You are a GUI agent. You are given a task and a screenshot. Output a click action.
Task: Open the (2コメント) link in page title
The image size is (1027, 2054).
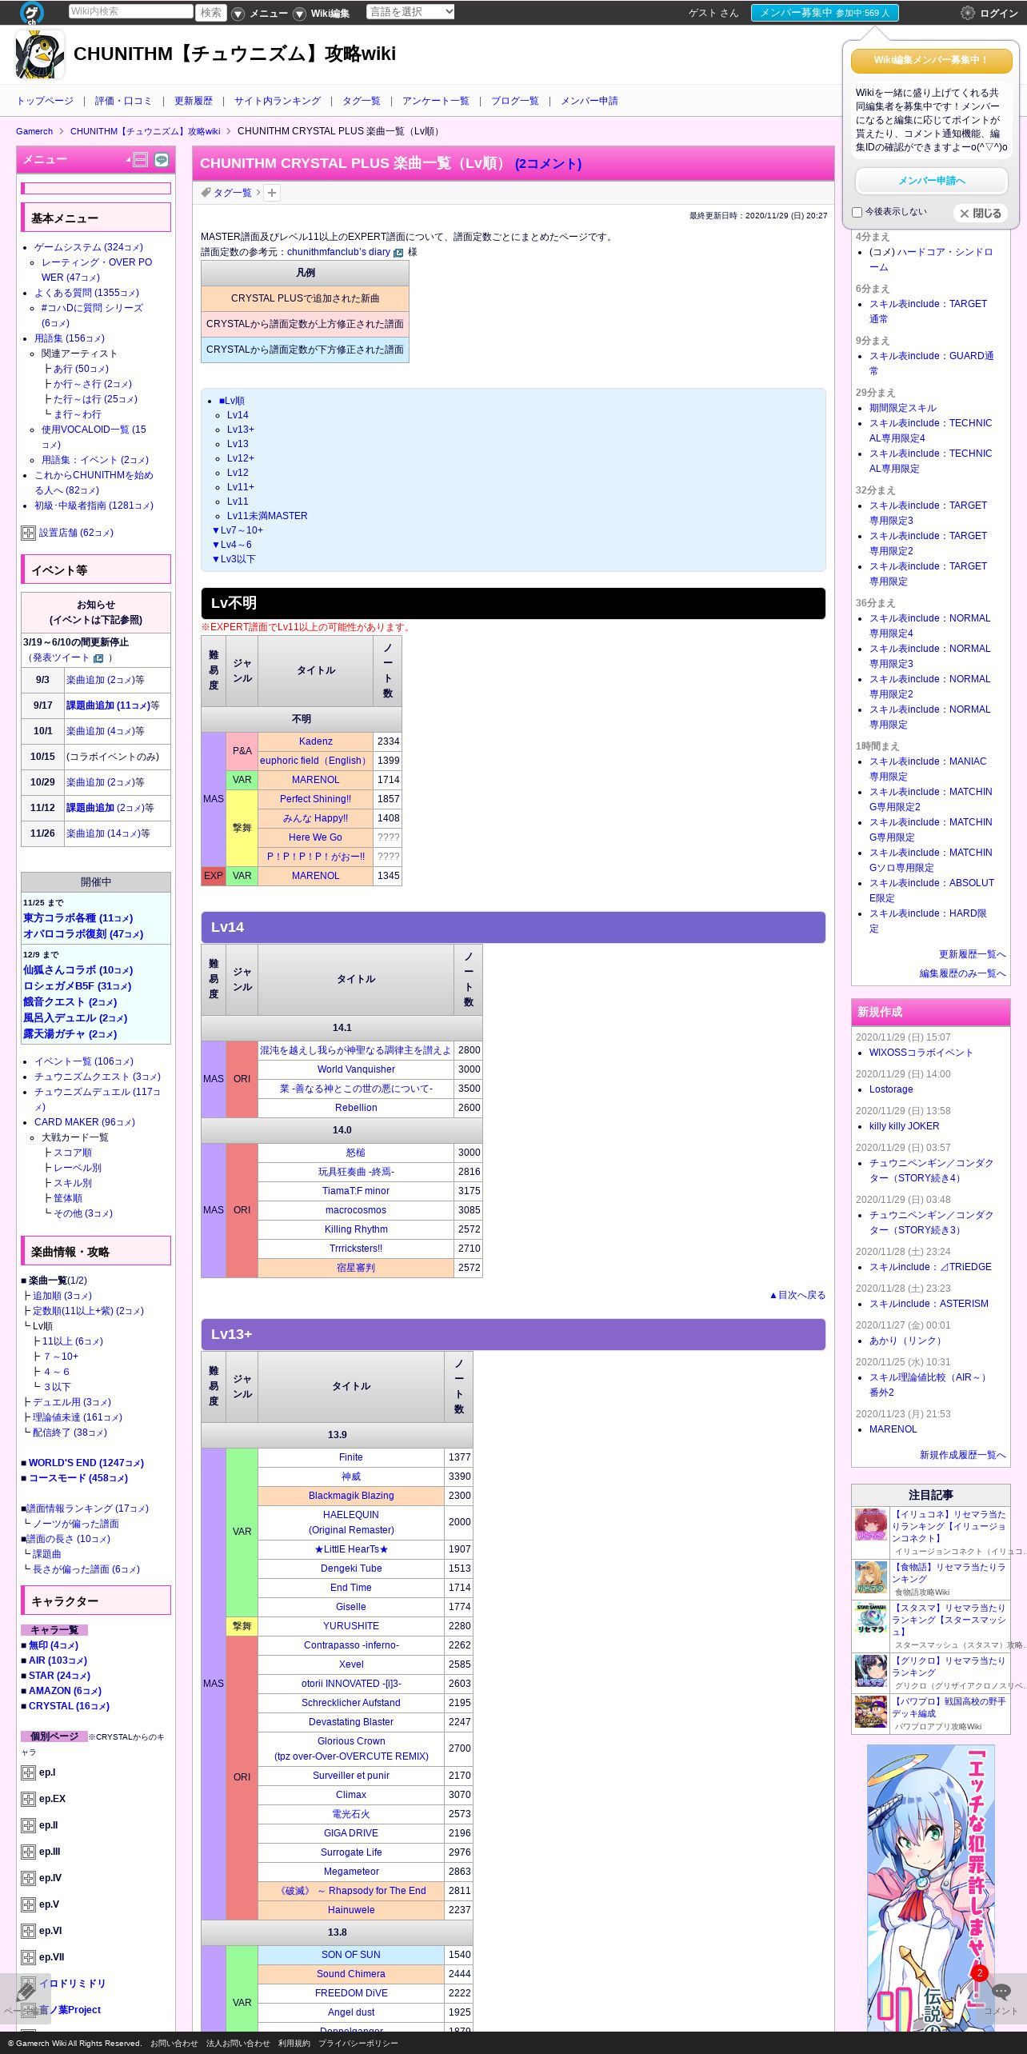[x=548, y=164]
